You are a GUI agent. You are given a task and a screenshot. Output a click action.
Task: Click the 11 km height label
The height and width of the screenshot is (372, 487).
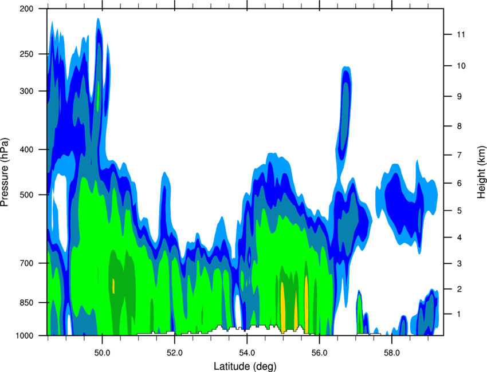tap(461, 34)
